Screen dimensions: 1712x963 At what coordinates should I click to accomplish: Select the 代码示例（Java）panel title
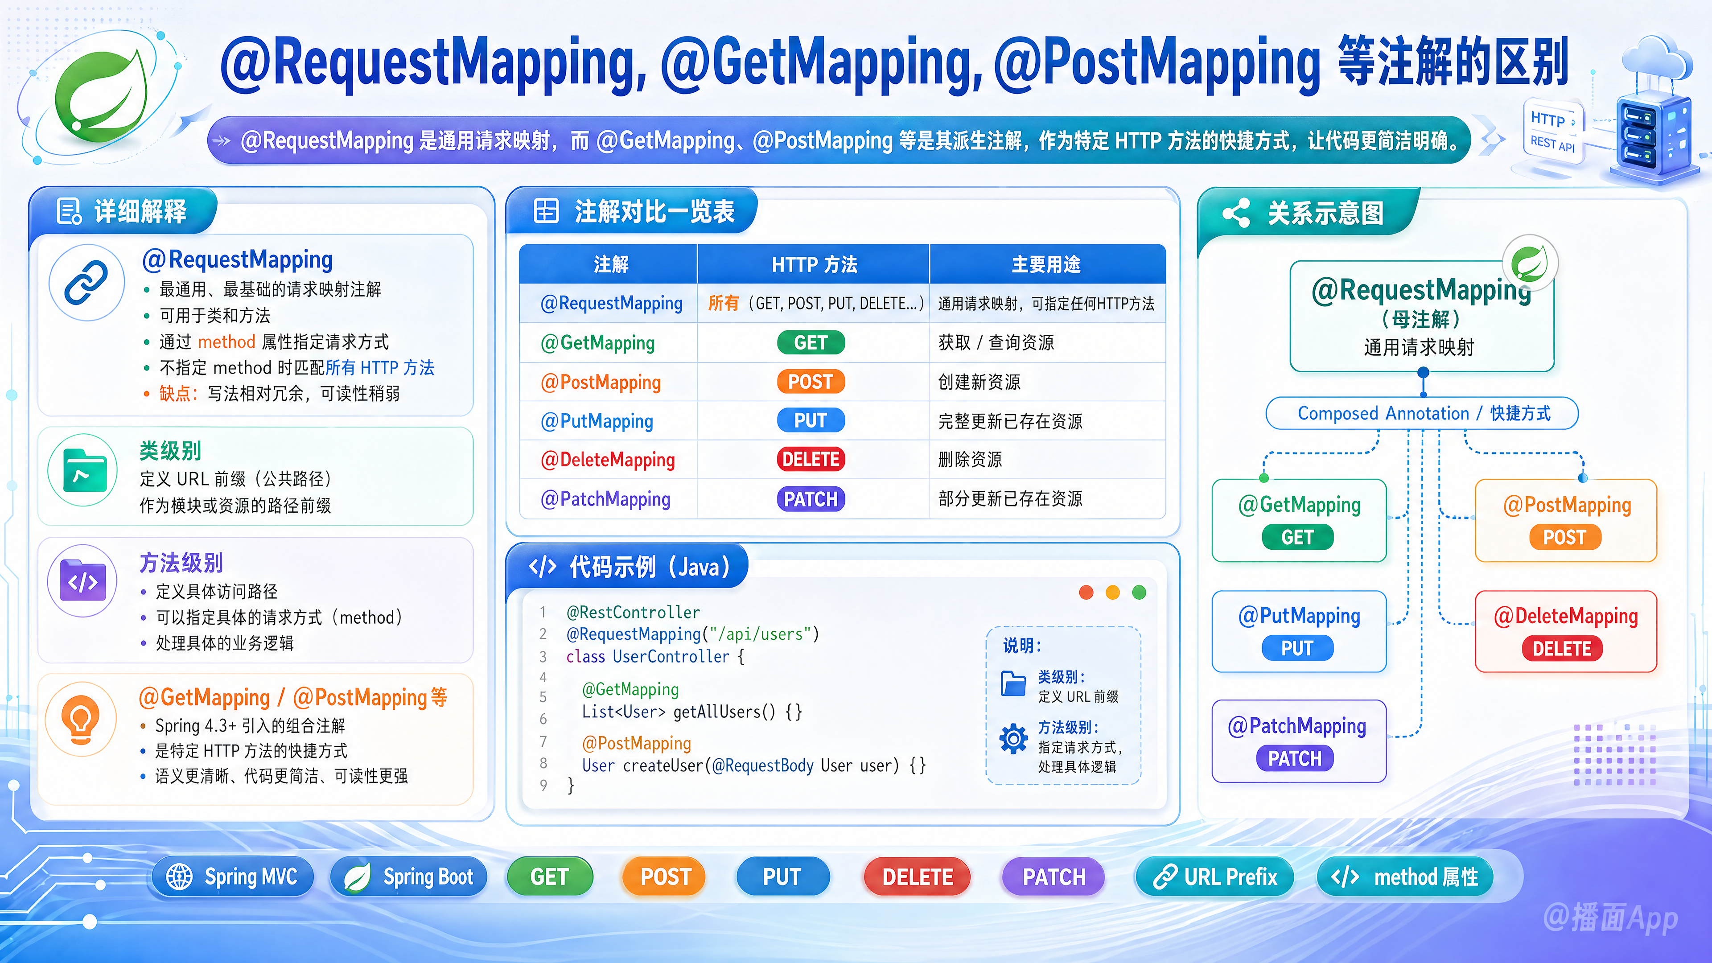tap(650, 567)
